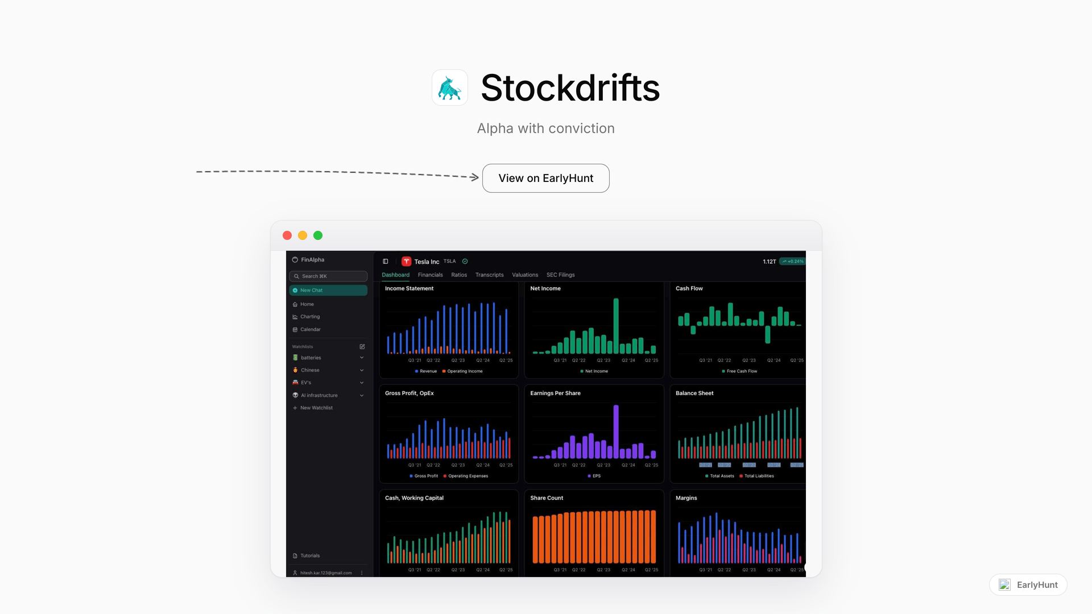The height and width of the screenshot is (614, 1092).
Task: Click the Search field in sidebar
Action: [x=328, y=276]
